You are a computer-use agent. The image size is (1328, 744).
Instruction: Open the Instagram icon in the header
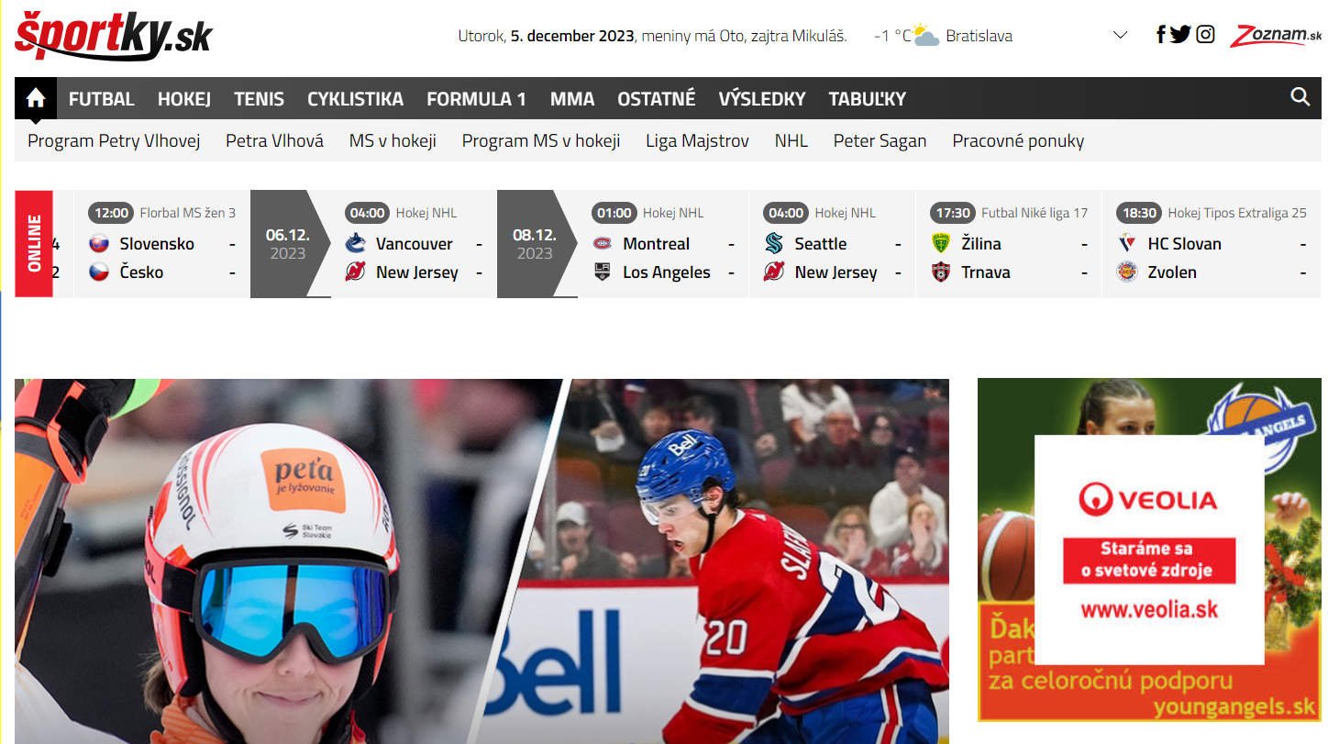pyautogui.click(x=1205, y=35)
